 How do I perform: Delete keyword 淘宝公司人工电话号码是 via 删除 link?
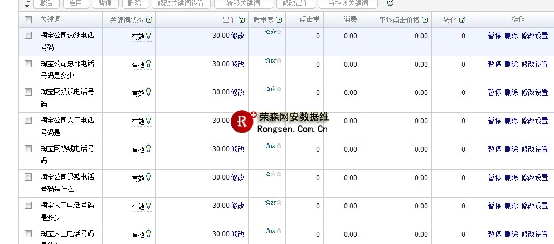click(x=511, y=121)
